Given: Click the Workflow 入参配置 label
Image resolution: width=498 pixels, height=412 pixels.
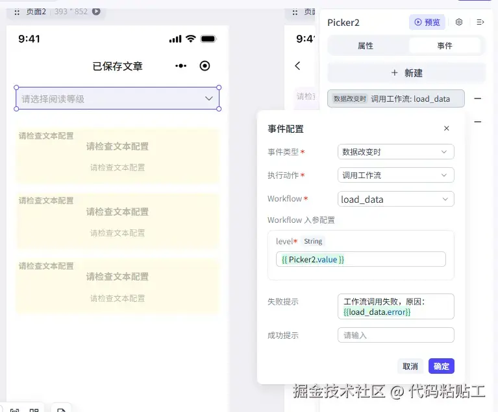Looking at the screenshot, I should click(301, 220).
